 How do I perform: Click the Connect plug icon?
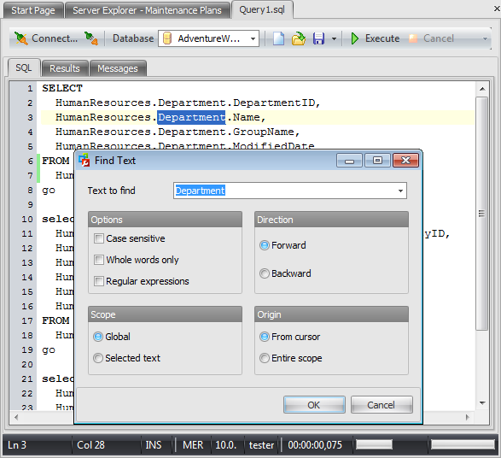click(21, 38)
